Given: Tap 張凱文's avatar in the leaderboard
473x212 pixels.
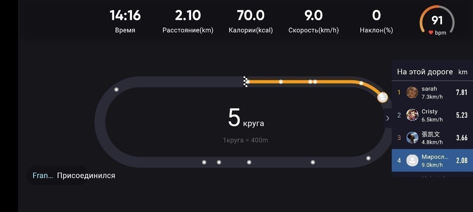Looking at the screenshot, I should point(412,138).
